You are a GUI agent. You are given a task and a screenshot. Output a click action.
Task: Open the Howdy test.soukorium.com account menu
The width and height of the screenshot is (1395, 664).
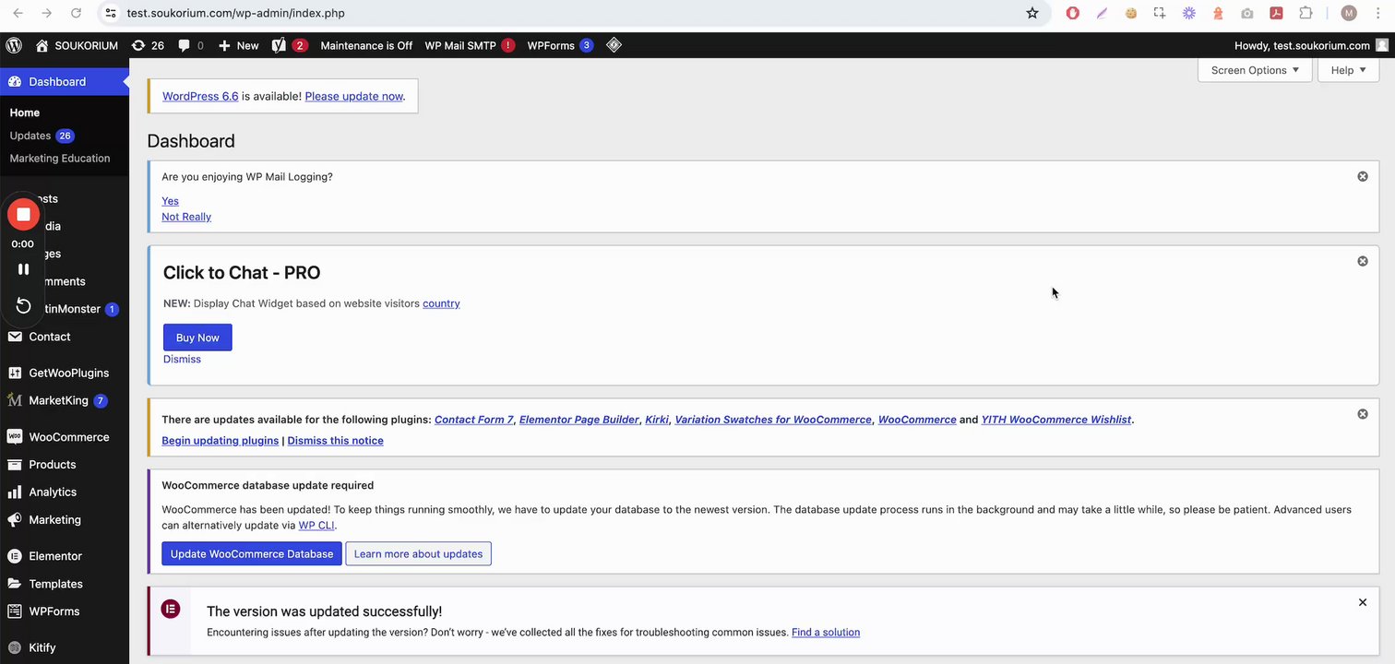[x=1310, y=45]
